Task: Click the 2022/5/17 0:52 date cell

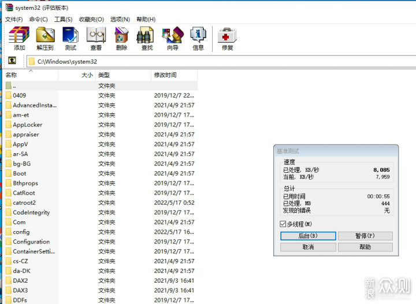Action: (174, 203)
